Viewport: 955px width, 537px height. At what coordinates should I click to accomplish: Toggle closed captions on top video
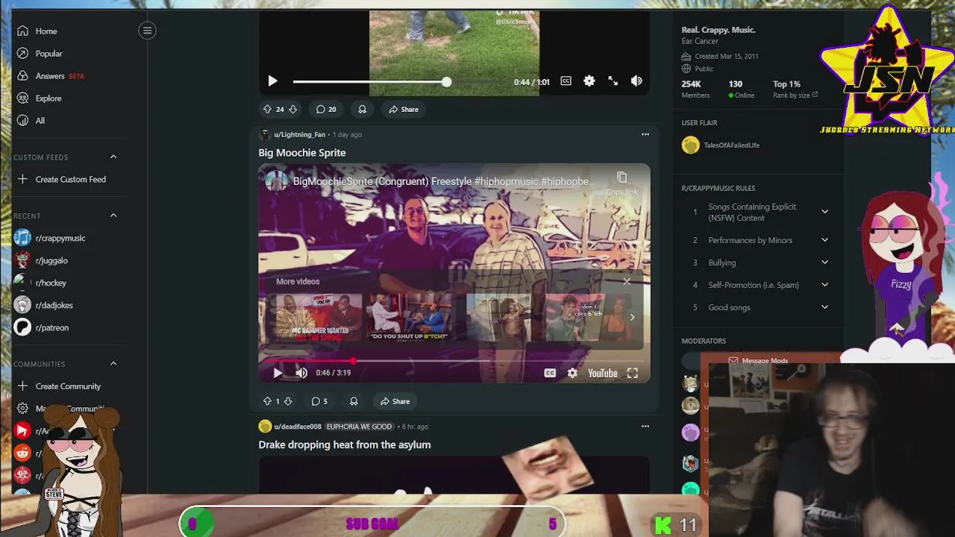tap(566, 81)
